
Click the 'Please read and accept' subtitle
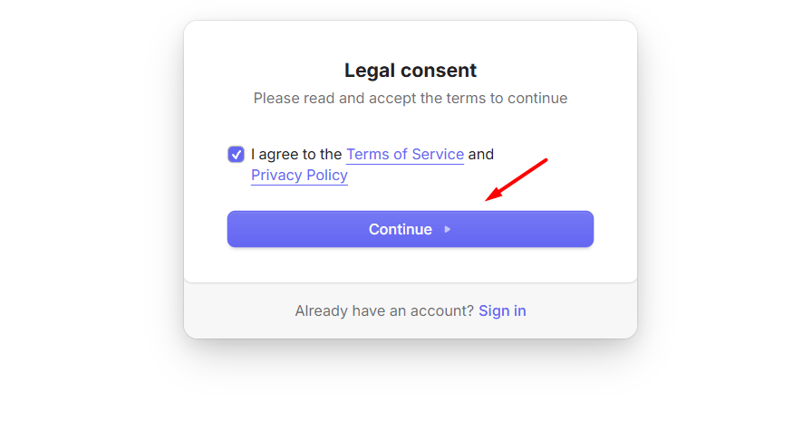pos(410,98)
